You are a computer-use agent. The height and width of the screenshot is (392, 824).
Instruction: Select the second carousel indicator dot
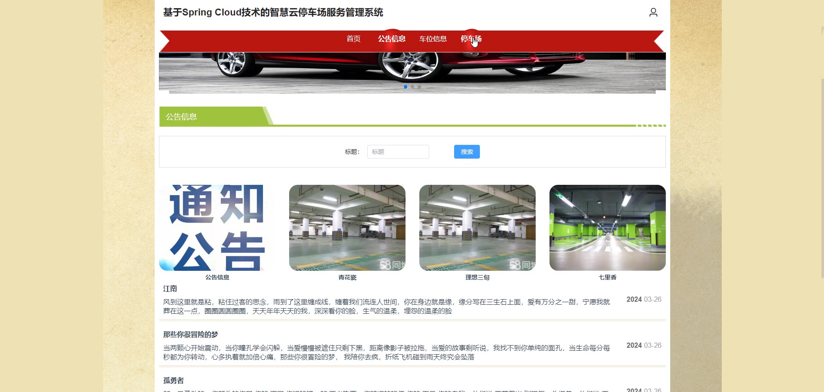412,87
